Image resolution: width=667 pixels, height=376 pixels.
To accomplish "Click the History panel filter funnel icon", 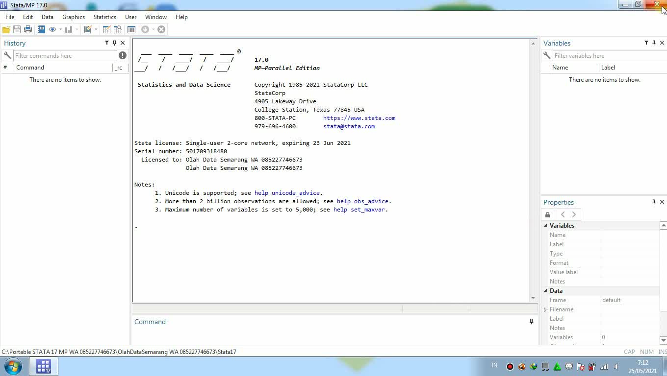I will 107,43.
